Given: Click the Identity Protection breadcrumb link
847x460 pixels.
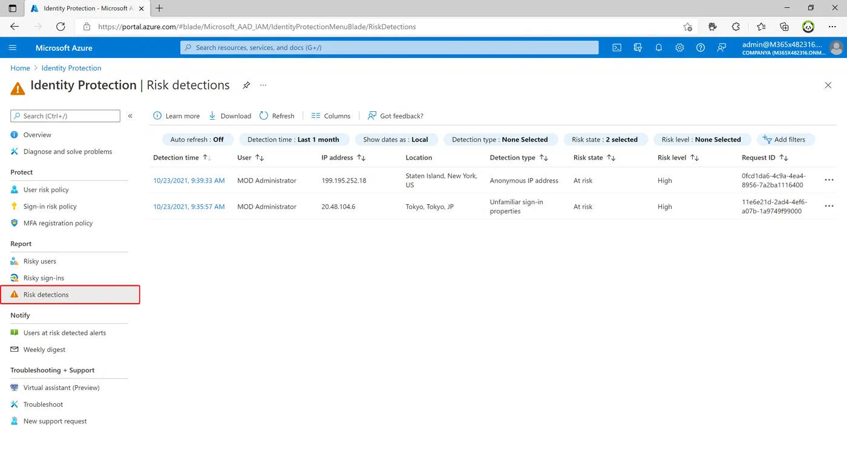Looking at the screenshot, I should tap(71, 68).
